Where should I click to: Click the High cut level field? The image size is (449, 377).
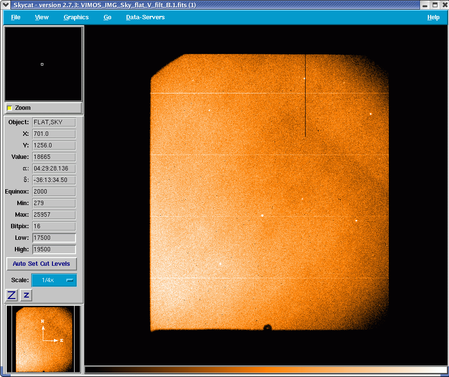(x=54, y=249)
